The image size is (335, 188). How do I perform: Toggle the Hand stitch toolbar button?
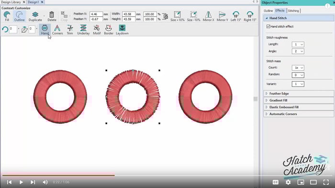(45, 30)
